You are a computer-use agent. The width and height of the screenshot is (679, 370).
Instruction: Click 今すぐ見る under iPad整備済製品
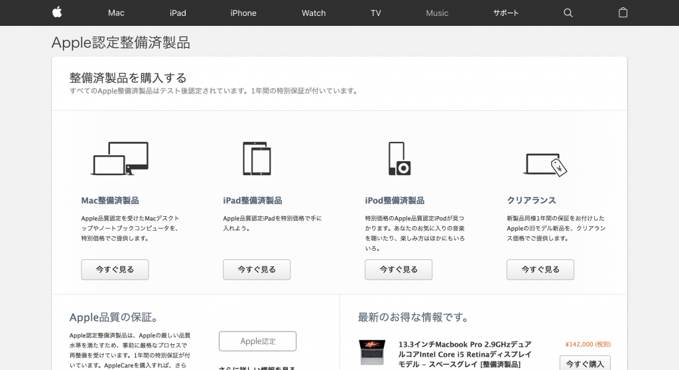click(257, 269)
